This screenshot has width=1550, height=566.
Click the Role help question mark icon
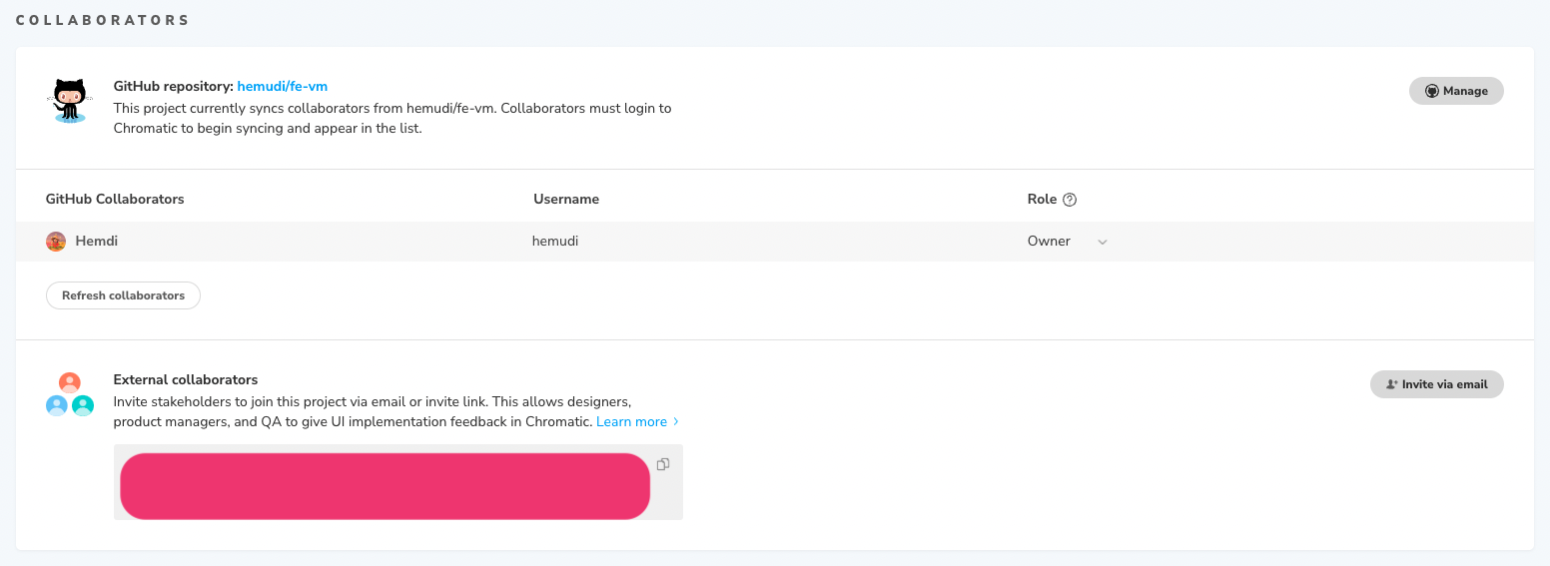click(1070, 200)
